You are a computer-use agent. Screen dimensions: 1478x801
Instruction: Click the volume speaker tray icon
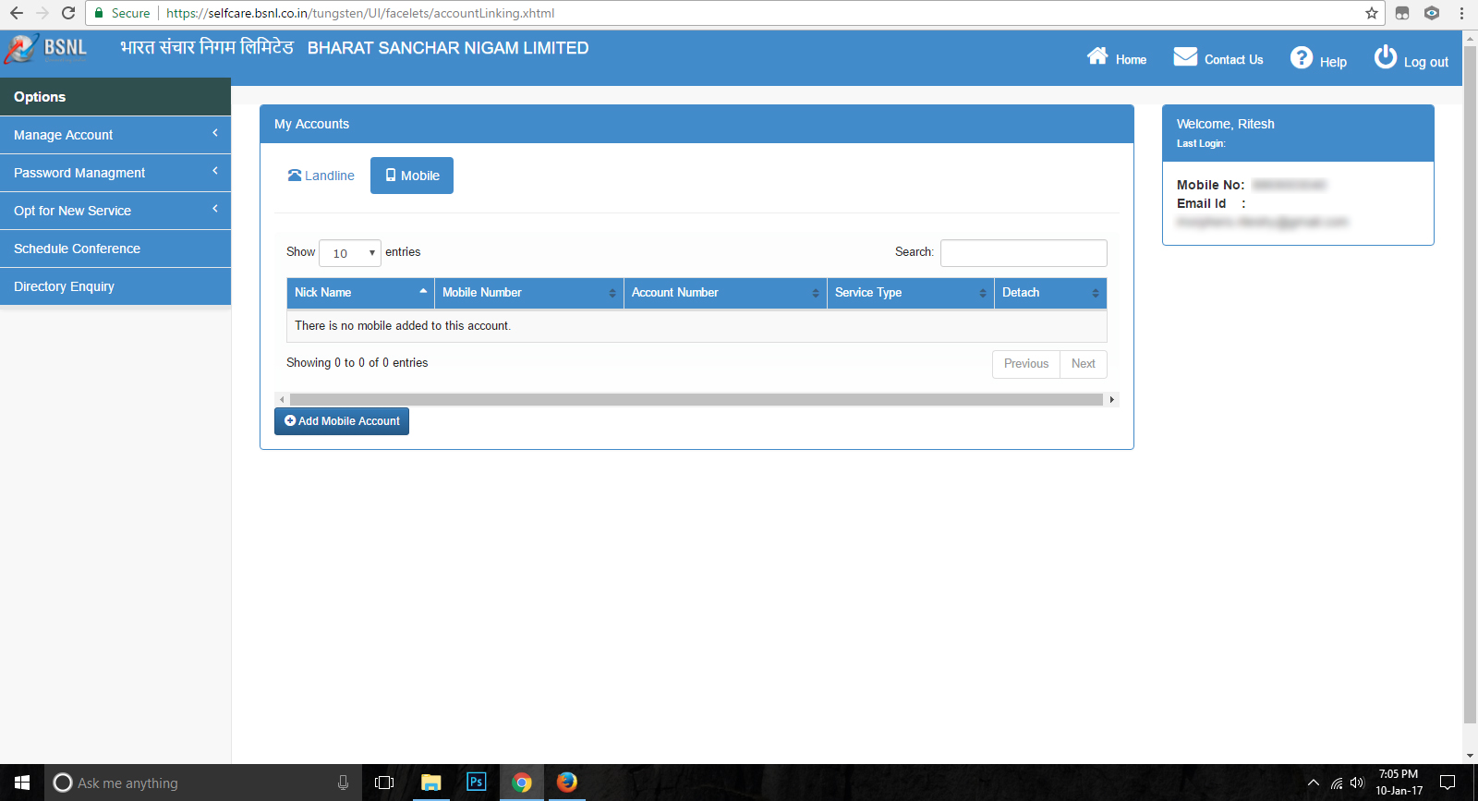click(x=1356, y=783)
